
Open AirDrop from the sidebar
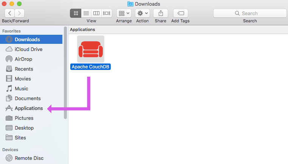pos(23,59)
